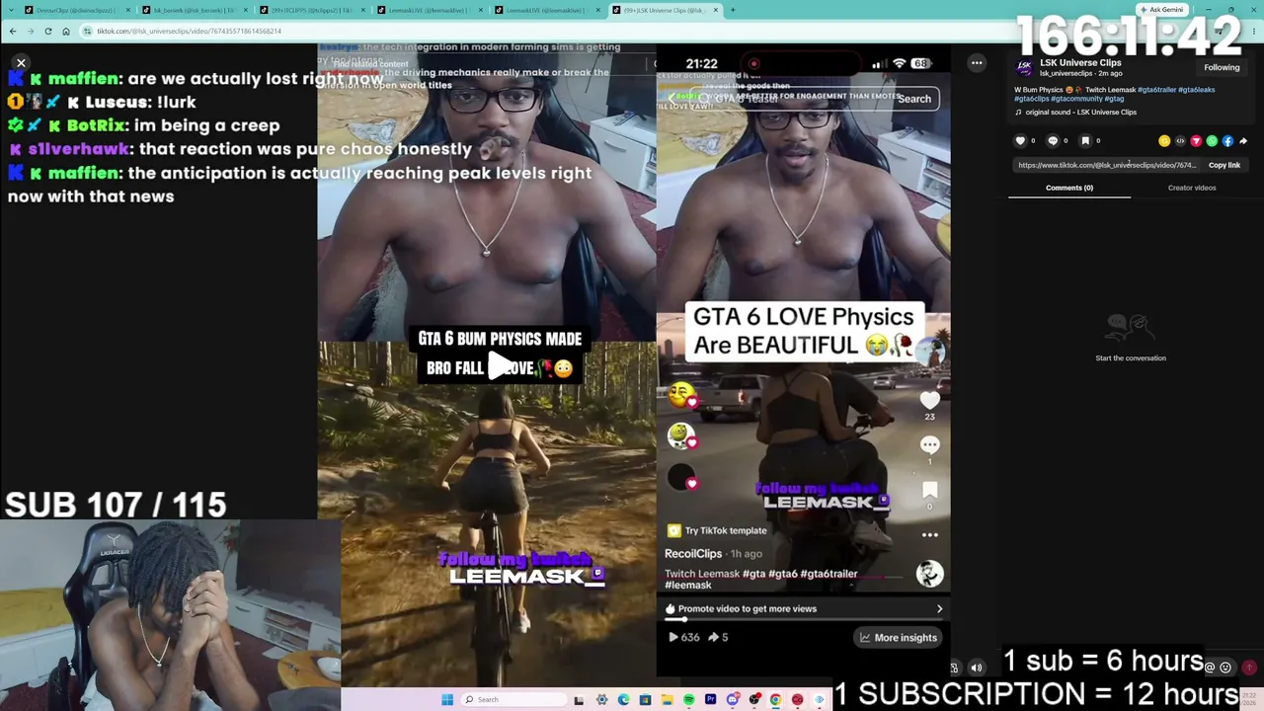The width and height of the screenshot is (1264, 711).
Task: Switch to the Comments (0) tab
Action: (x=1069, y=188)
